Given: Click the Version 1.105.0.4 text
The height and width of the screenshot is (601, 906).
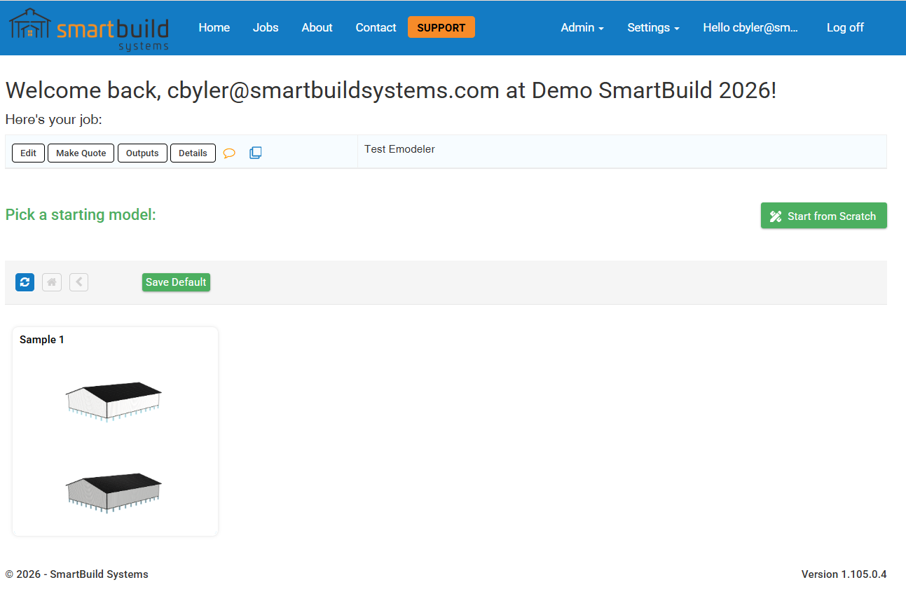Looking at the screenshot, I should pyautogui.click(x=844, y=574).
